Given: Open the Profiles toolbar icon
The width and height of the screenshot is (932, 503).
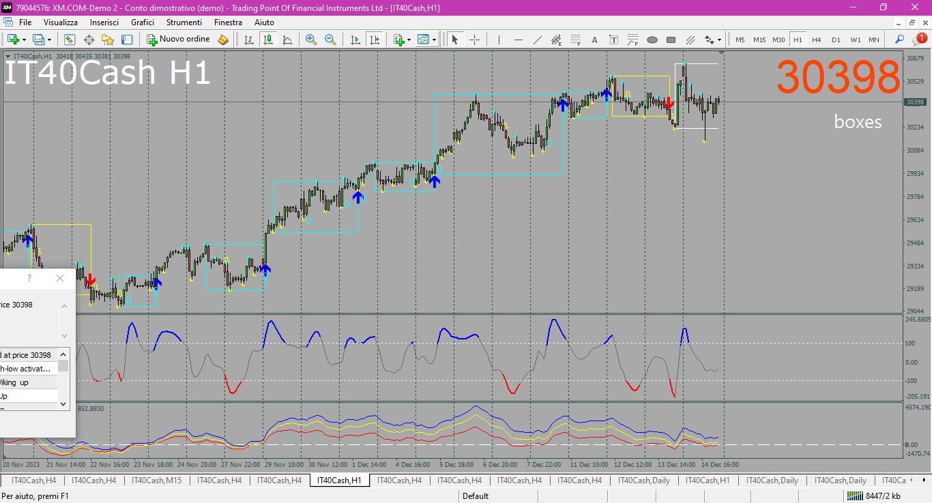Looking at the screenshot, I should coord(39,40).
